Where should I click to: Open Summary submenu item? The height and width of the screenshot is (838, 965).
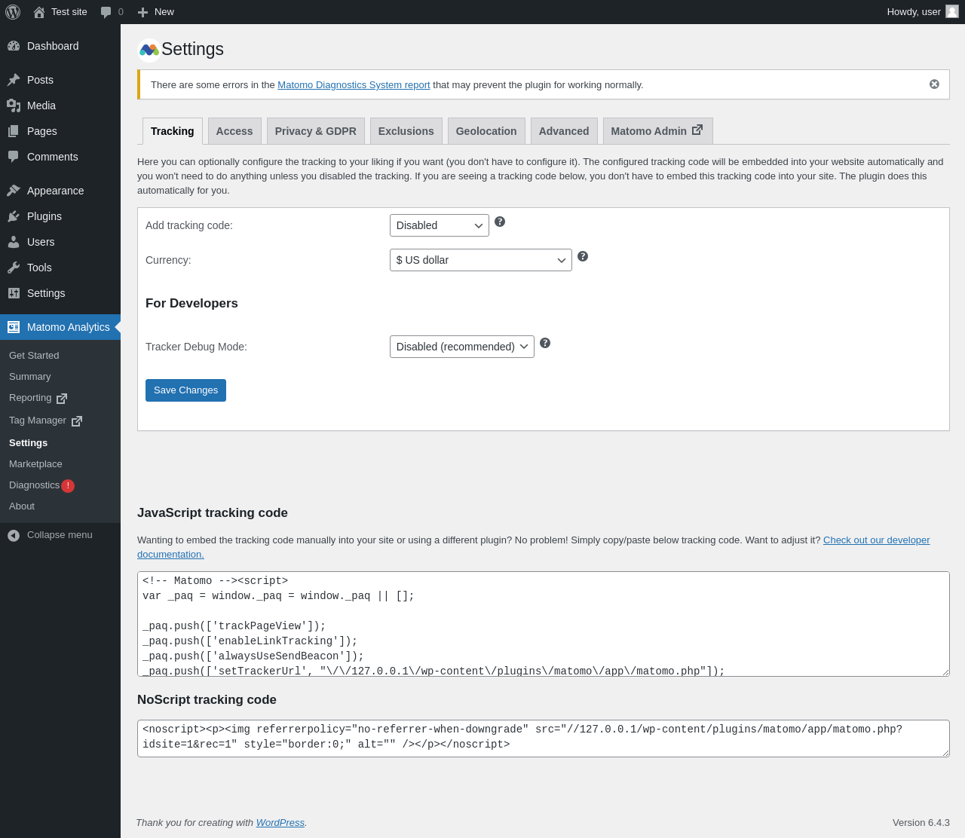[60, 377]
